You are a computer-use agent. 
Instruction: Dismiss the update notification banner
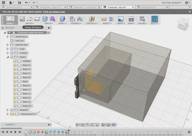tap(190, 12)
